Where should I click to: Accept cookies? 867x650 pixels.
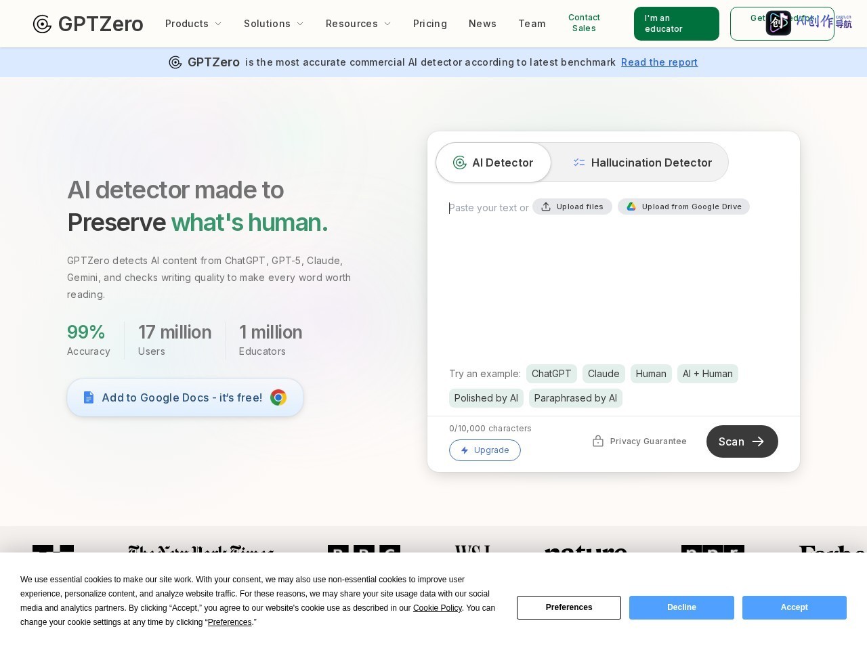[x=795, y=607]
